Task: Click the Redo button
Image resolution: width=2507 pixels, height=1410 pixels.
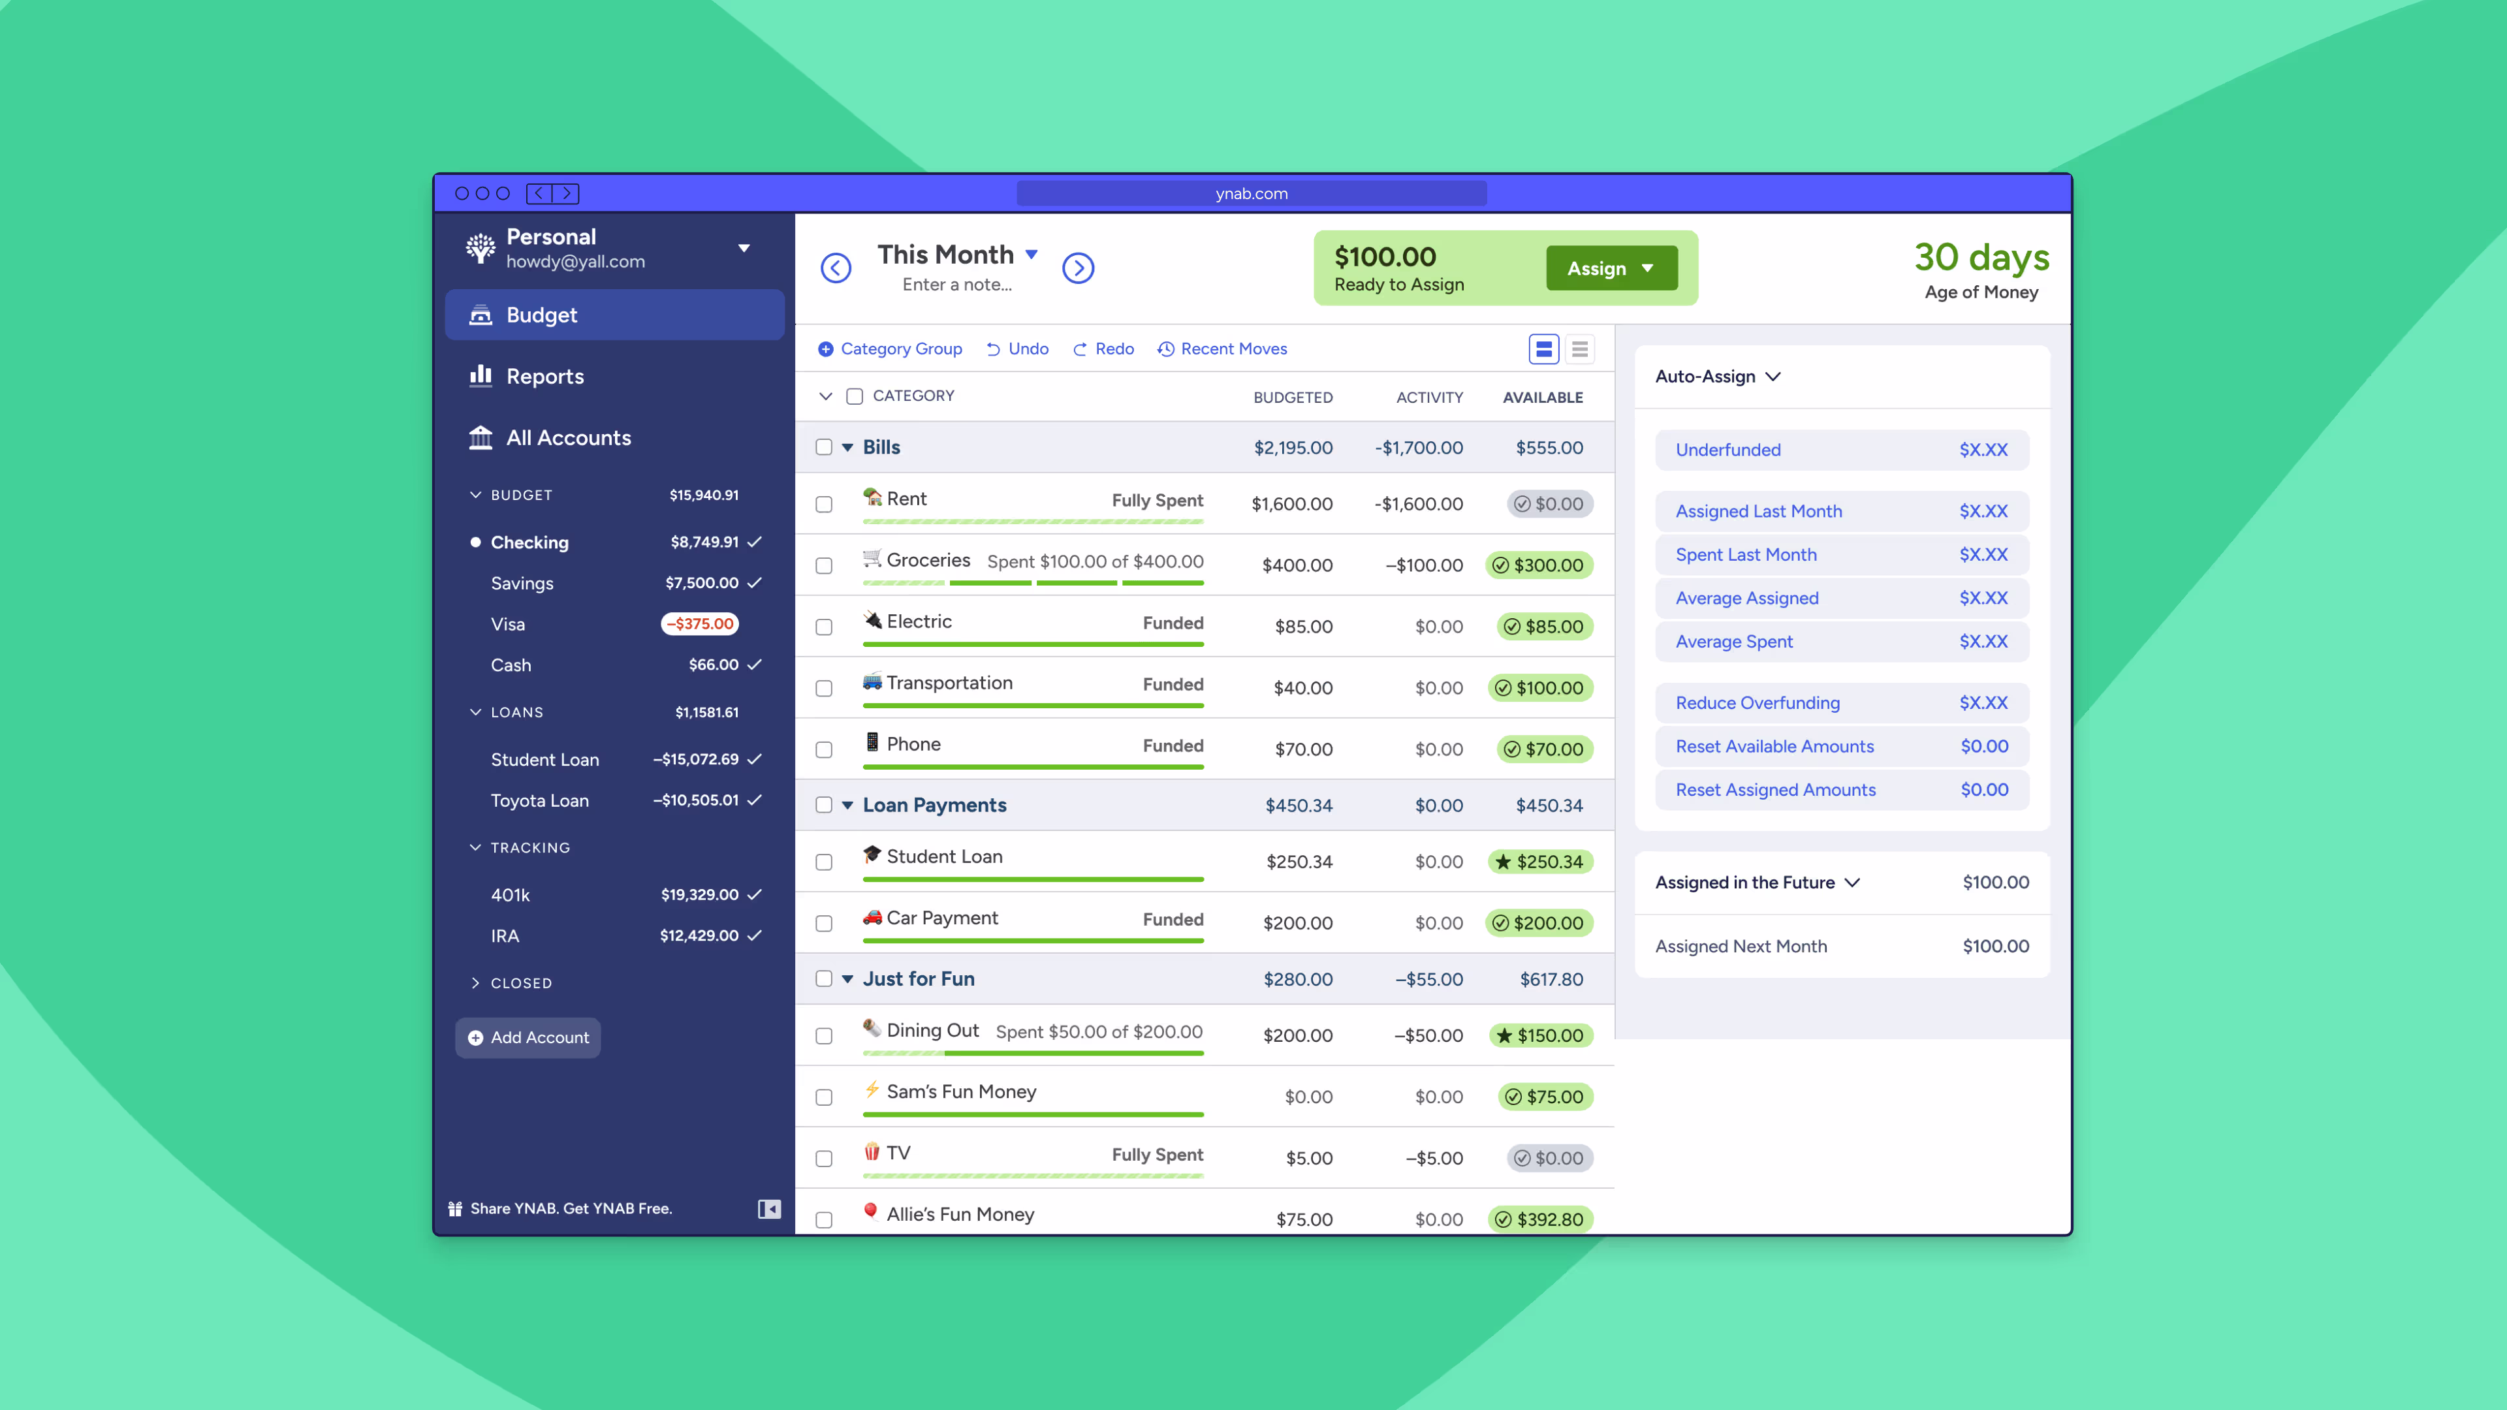Action: tap(1103, 349)
